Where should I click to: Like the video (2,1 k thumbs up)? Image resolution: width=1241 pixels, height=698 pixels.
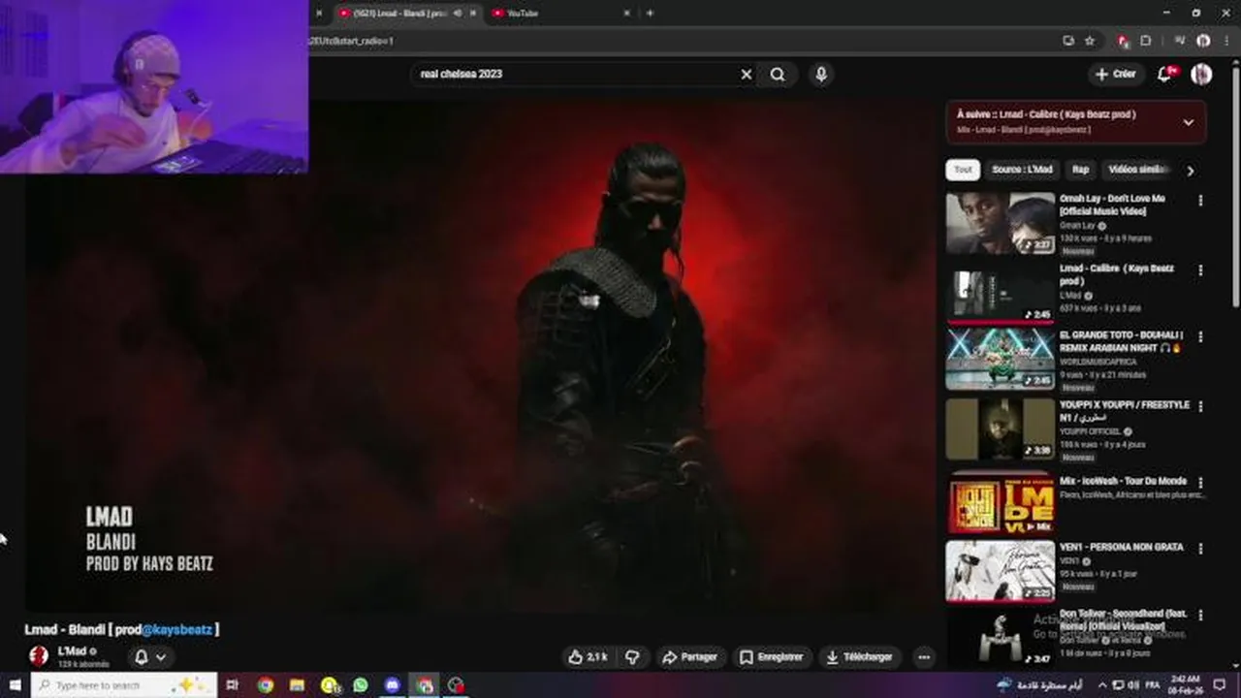point(588,657)
